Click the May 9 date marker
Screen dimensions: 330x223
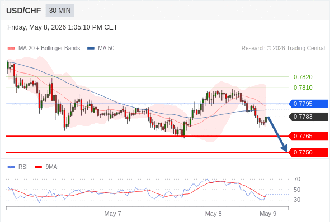(x=268, y=214)
